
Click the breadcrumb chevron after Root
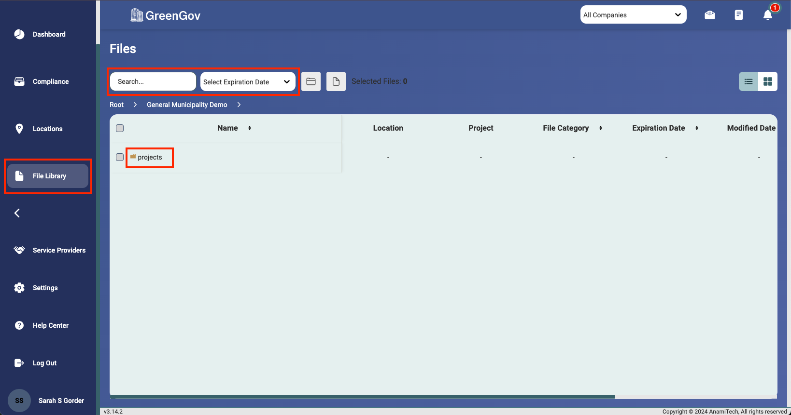tap(135, 105)
